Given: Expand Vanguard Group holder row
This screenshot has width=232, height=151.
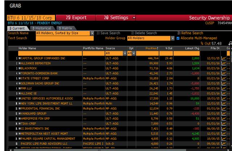Looking at the screenshot, I should [x=20, y=114].
